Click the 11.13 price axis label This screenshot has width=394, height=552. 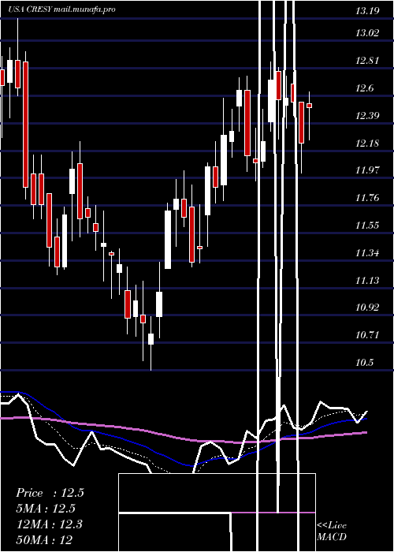pos(367,281)
